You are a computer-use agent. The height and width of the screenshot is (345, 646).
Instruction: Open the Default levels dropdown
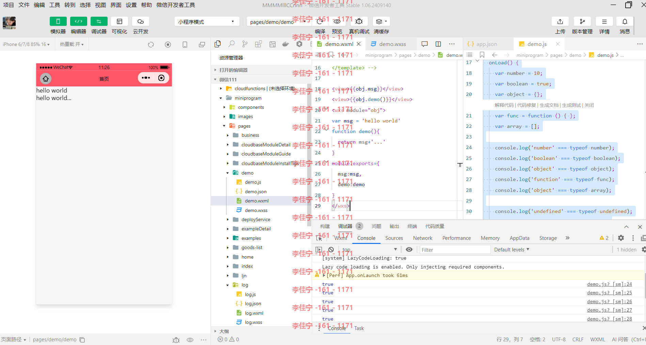coord(512,249)
